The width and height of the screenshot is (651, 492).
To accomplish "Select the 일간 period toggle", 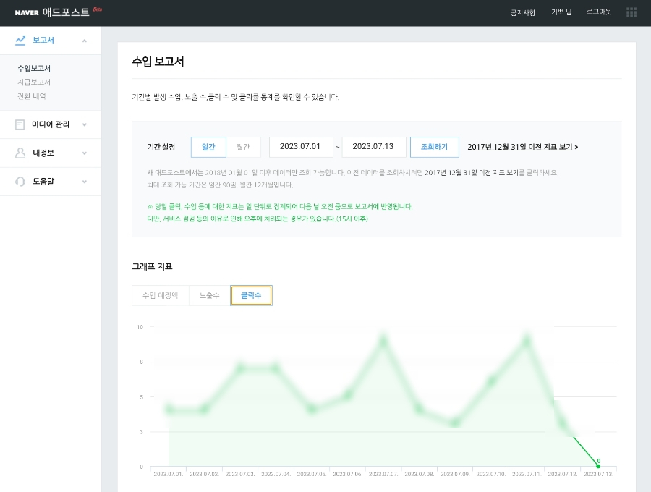I will pyautogui.click(x=208, y=147).
